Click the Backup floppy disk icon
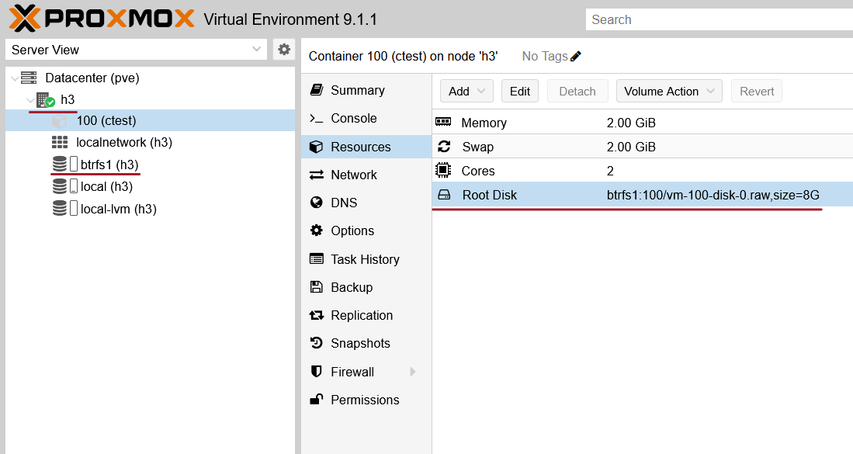 tap(316, 287)
